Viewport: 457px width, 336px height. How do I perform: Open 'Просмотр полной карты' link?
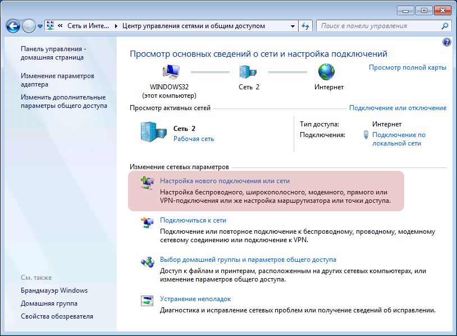pyautogui.click(x=408, y=67)
